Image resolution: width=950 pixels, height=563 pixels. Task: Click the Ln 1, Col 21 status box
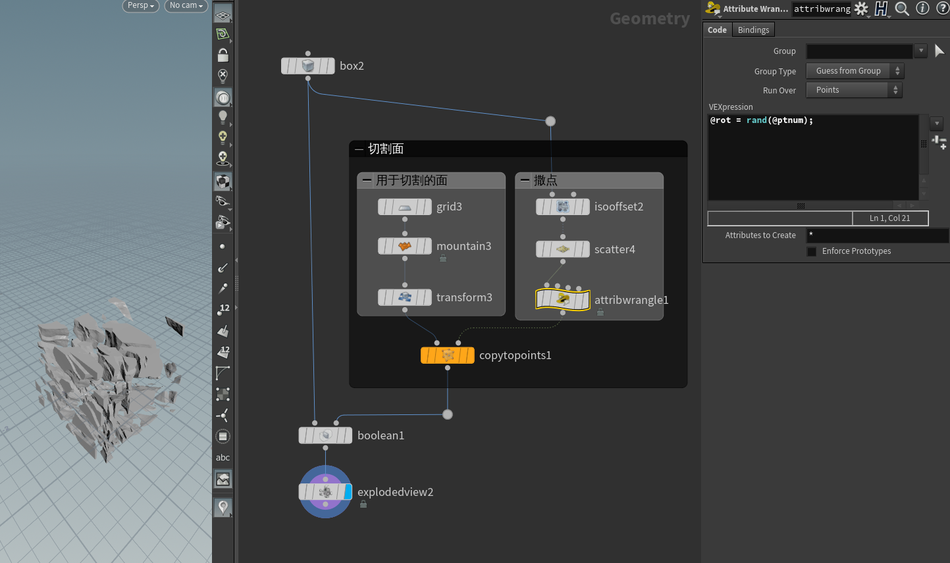890,218
